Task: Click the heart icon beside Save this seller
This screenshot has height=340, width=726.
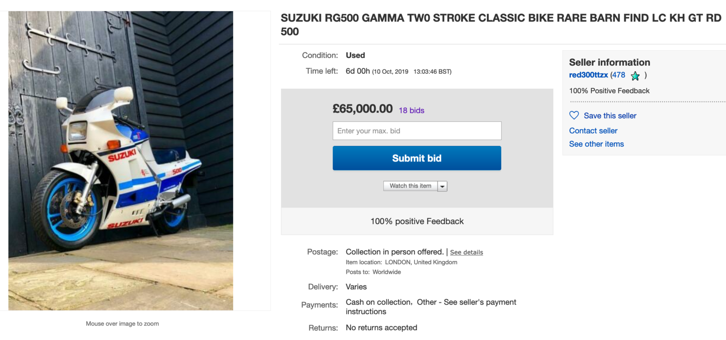Action: click(x=574, y=116)
